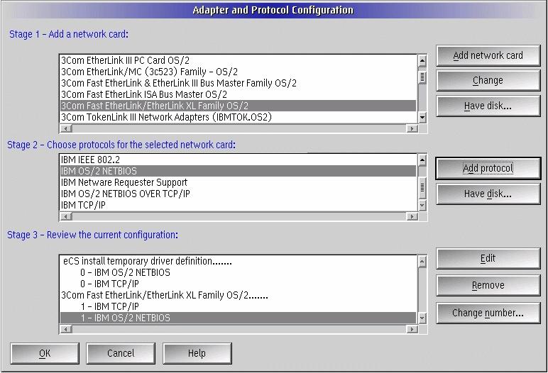Screen dimensions: 548x373
Task: Click the Add protocol button
Action: tap(488, 169)
